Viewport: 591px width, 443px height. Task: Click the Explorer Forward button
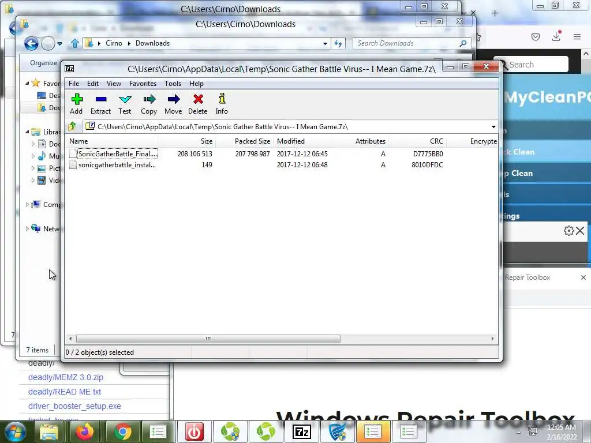[48, 44]
